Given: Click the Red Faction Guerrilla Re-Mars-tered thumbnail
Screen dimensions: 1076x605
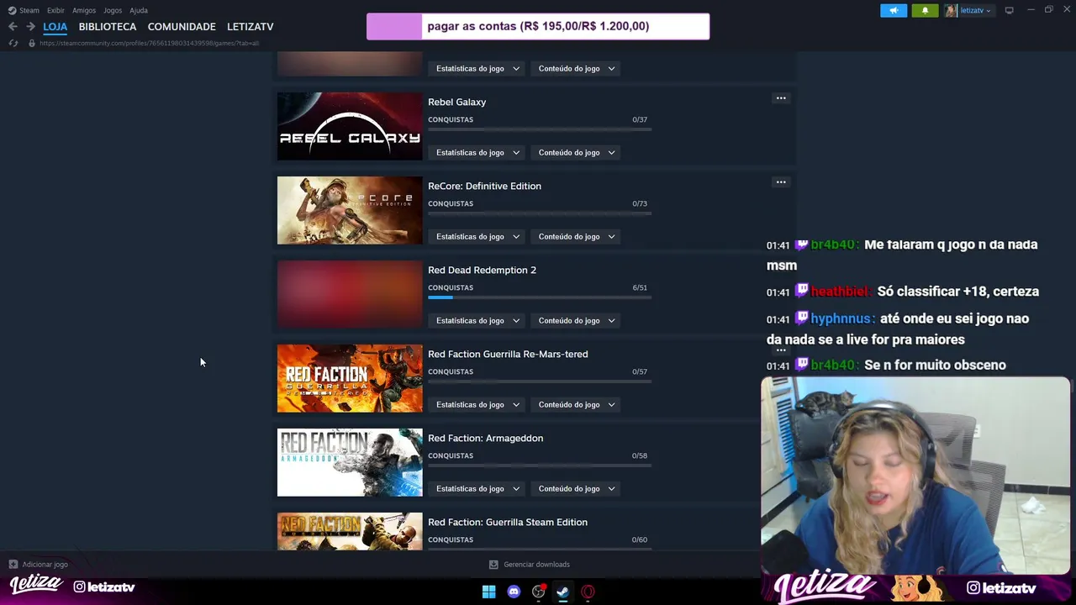Looking at the screenshot, I should [350, 378].
